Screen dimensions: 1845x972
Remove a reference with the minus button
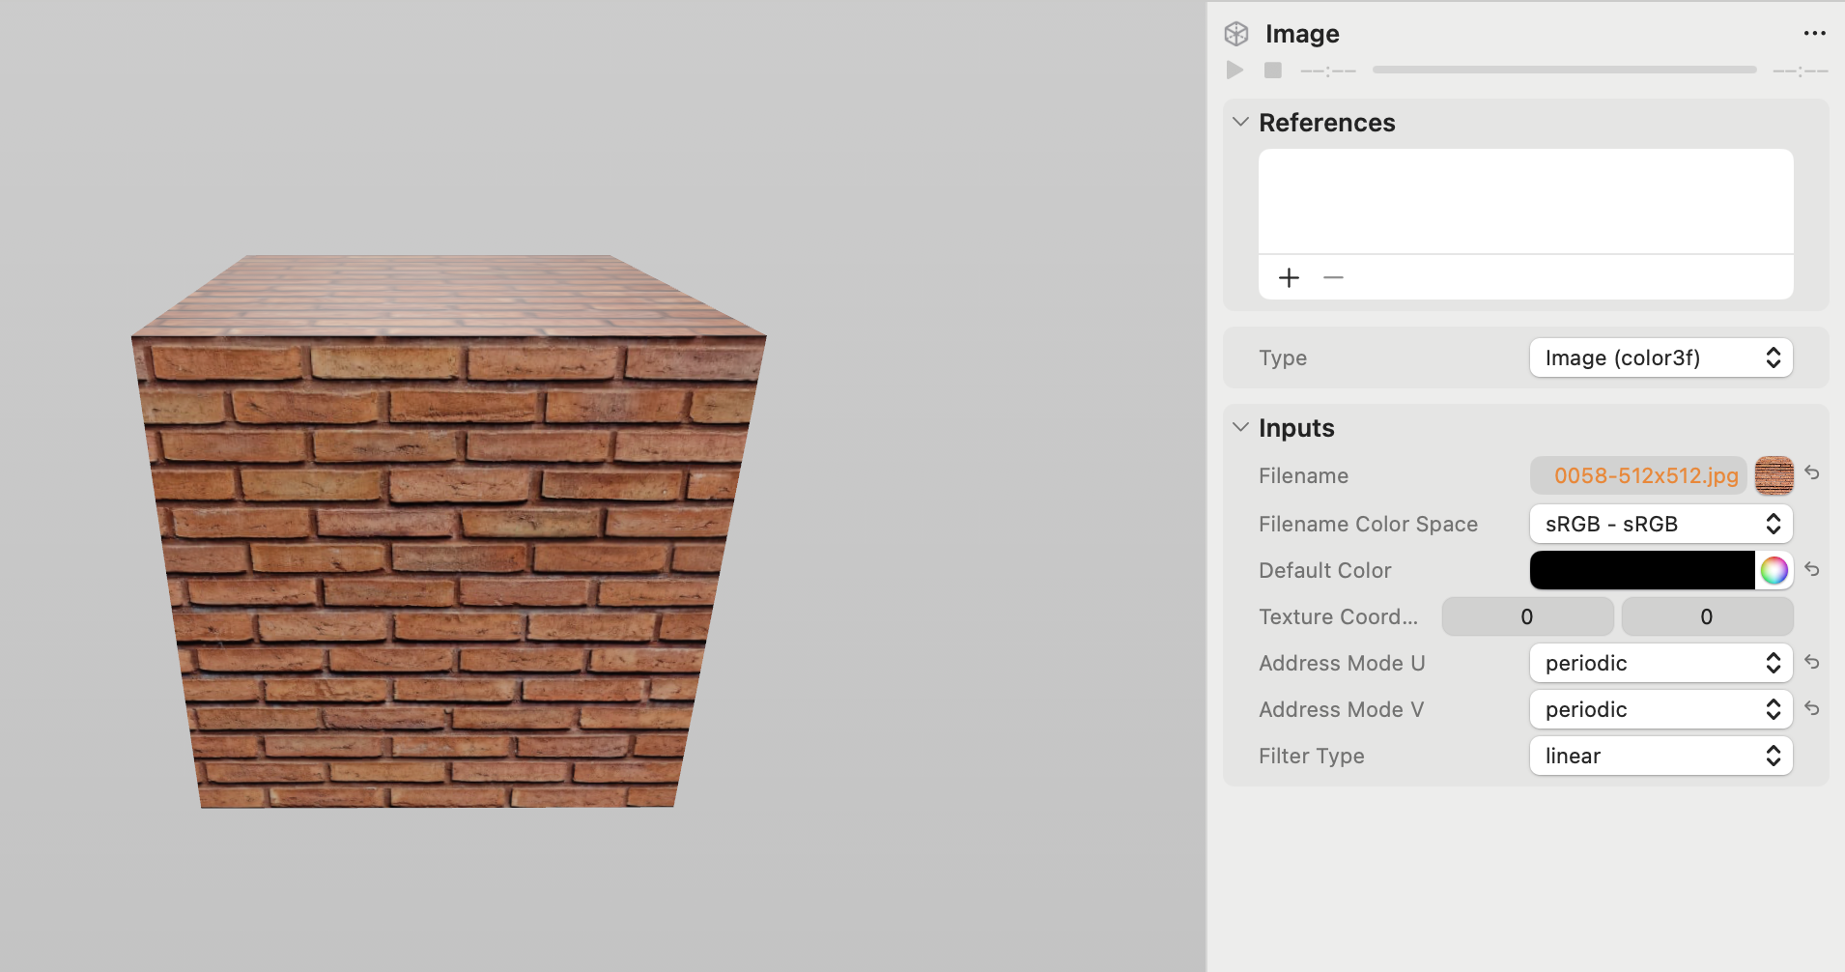pyautogui.click(x=1333, y=277)
